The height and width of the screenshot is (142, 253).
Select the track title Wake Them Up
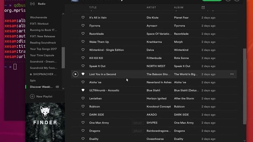[x=99, y=42]
